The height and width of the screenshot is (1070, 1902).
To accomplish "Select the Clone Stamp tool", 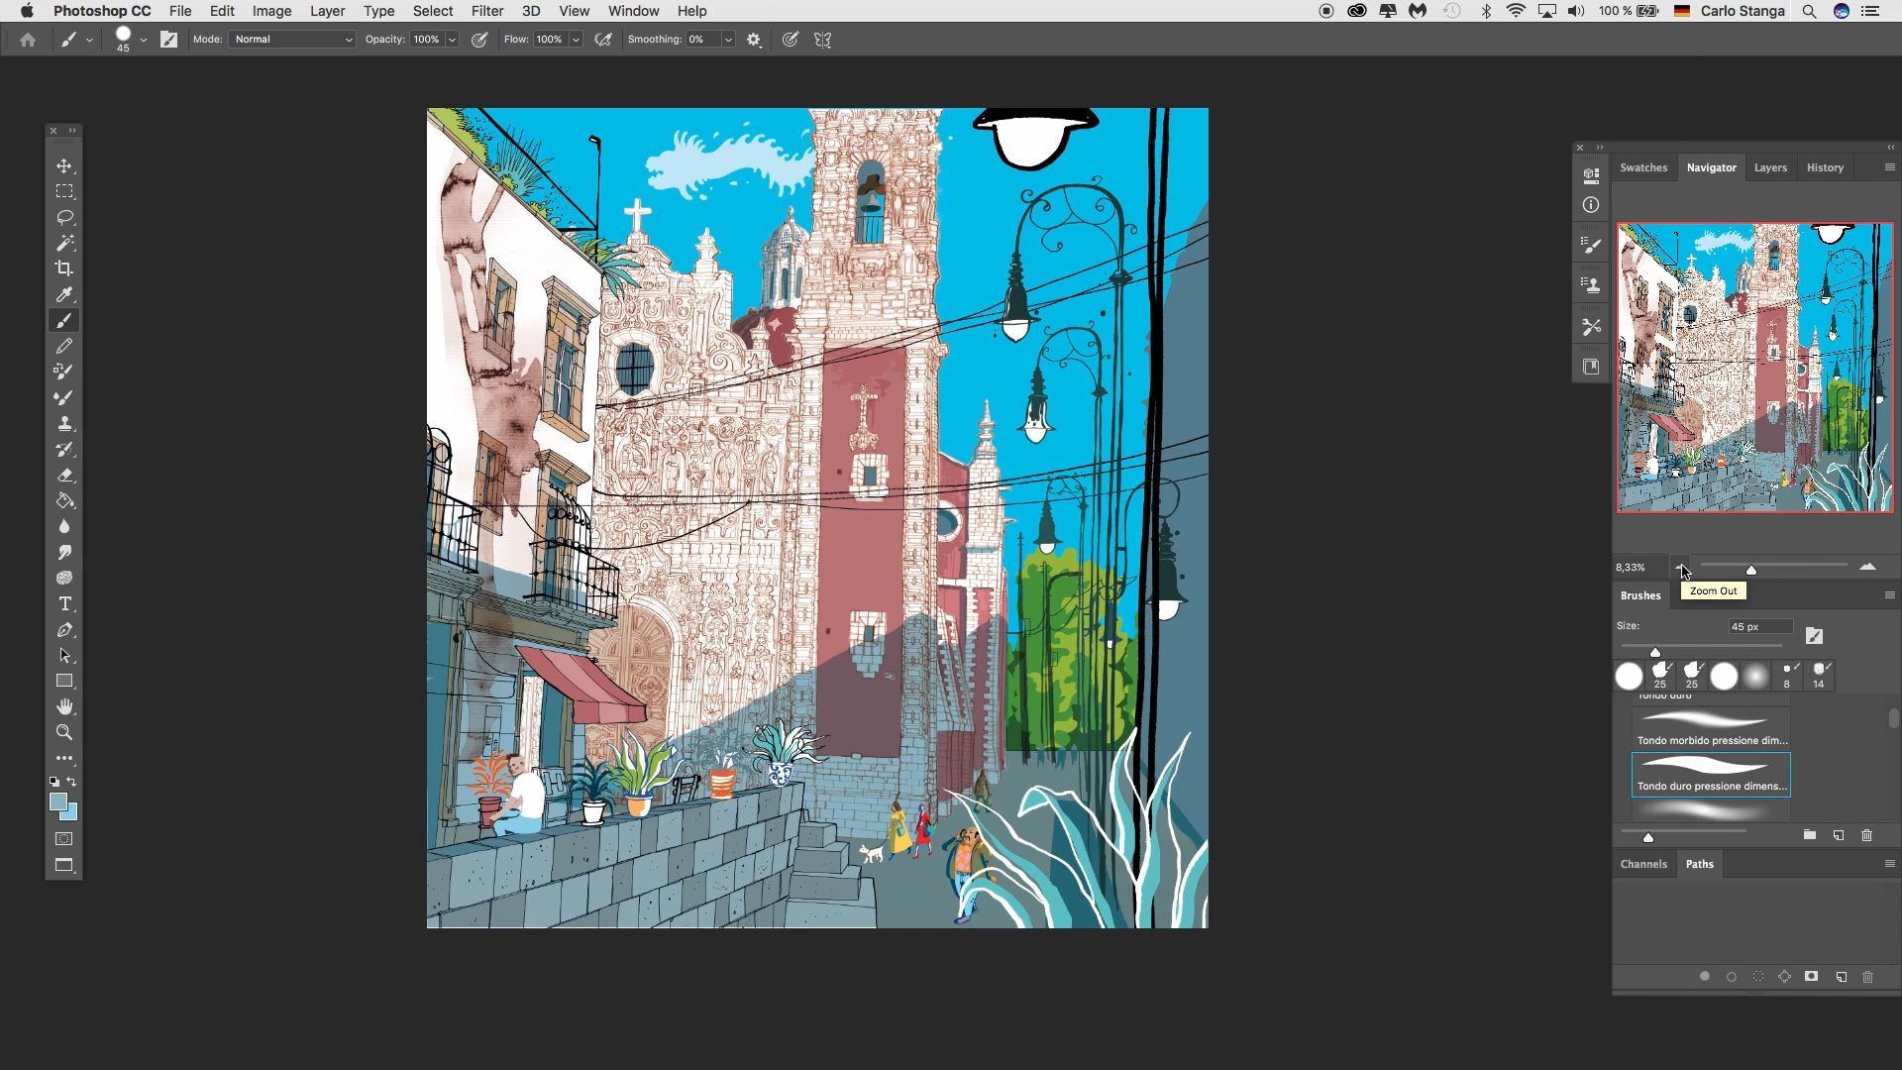I will coord(64,423).
